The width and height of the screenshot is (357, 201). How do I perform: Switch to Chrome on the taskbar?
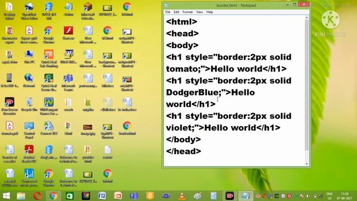[x=54, y=196]
